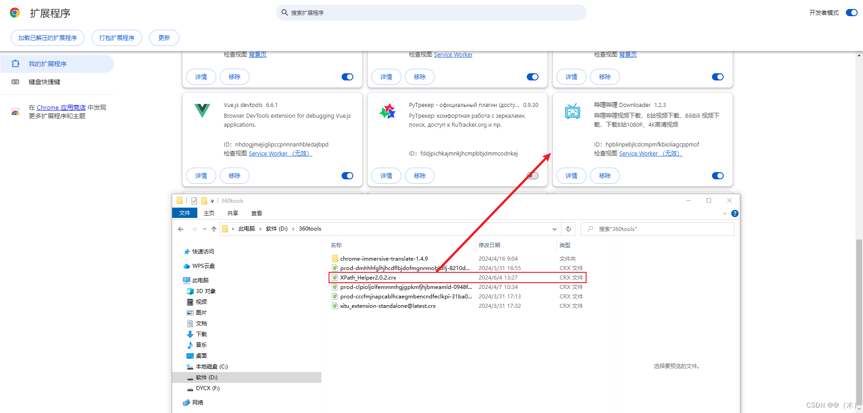Toggle 开发者模式 developer mode switch

(x=851, y=13)
